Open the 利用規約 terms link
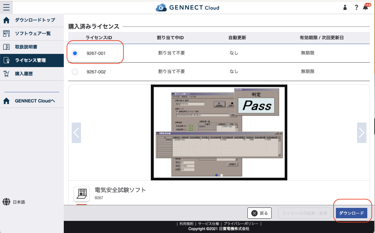Viewport: 375px width, 233px height. 186,224
